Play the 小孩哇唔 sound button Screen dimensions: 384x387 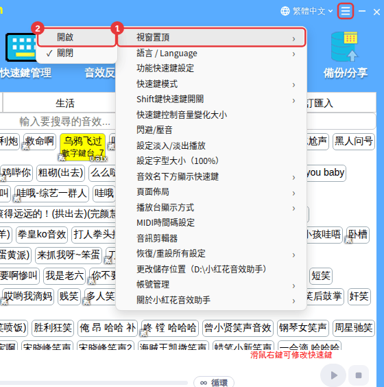point(324,235)
